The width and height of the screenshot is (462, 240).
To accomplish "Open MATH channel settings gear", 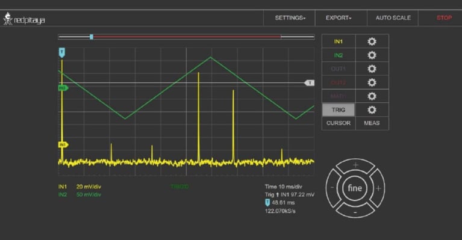I will (372, 96).
